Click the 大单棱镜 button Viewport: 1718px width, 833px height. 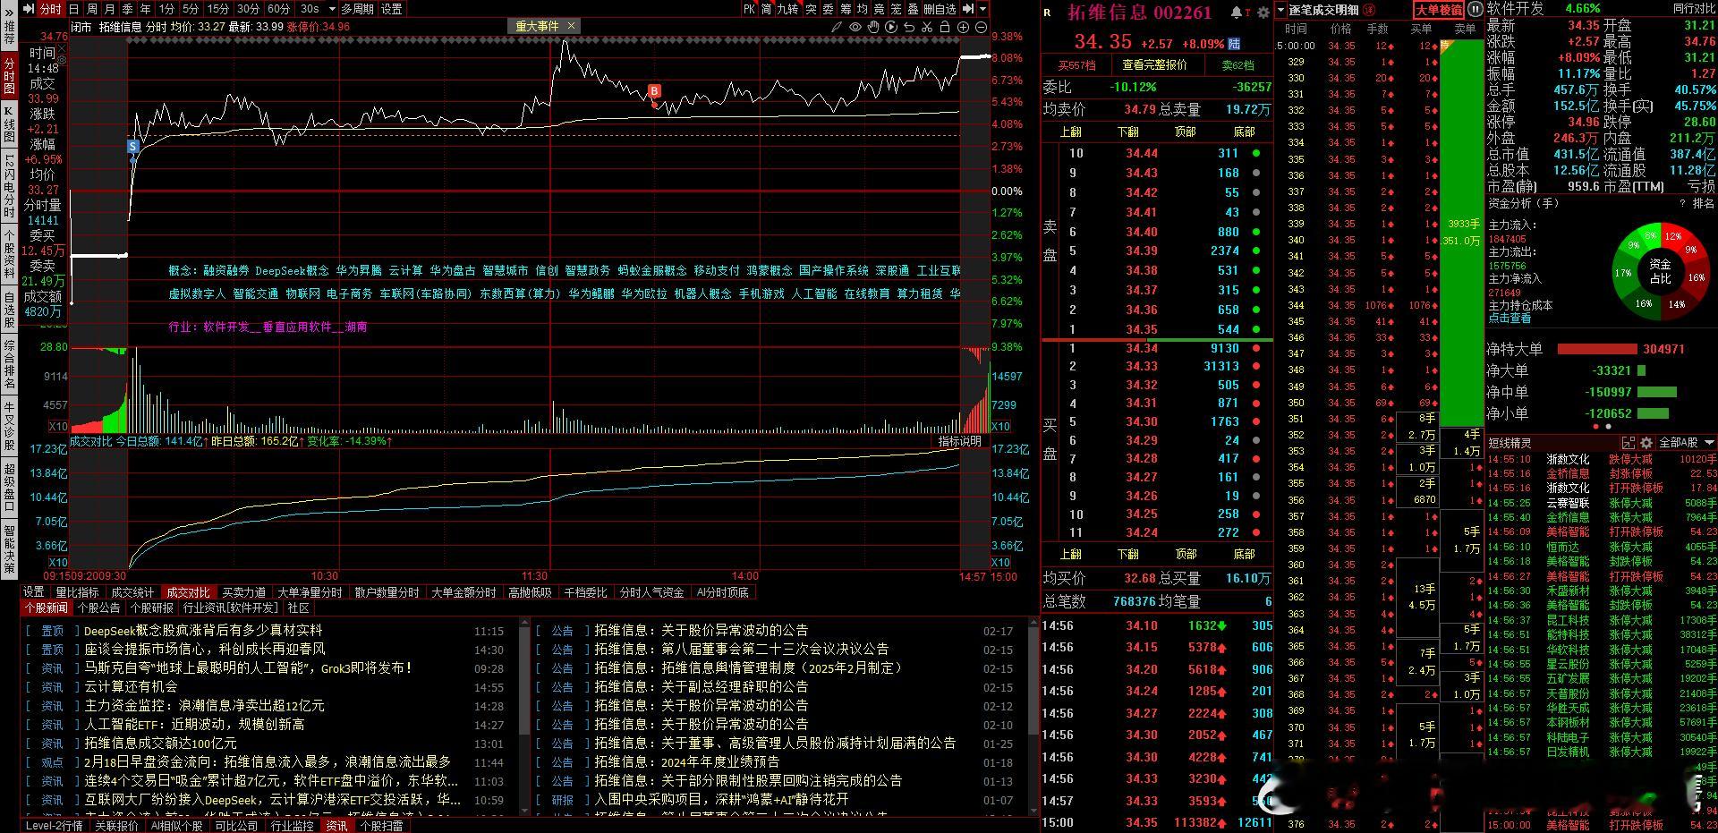point(1438,10)
